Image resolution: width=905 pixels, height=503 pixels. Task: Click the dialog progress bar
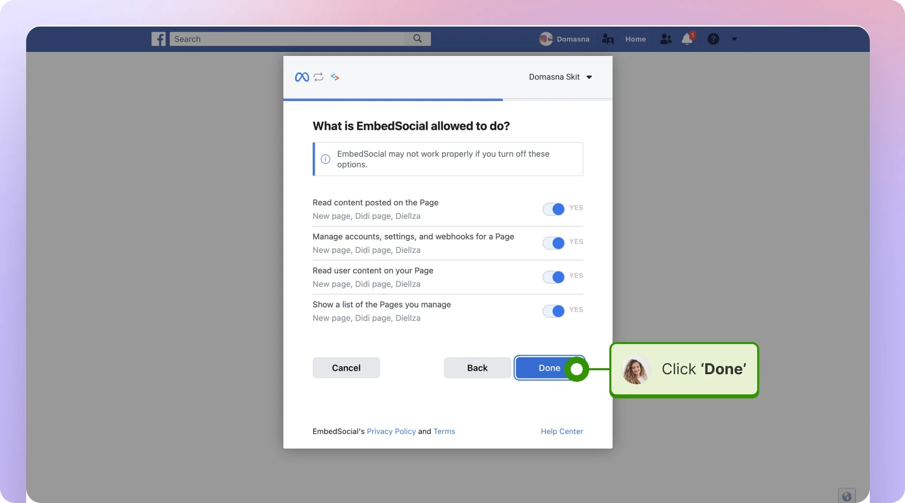click(447, 100)
